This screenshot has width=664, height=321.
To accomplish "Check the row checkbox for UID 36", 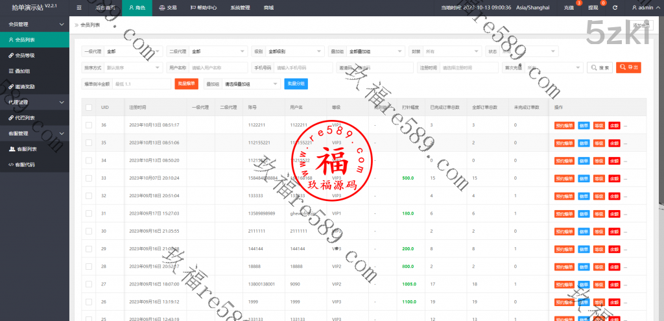I will point(89,125).
